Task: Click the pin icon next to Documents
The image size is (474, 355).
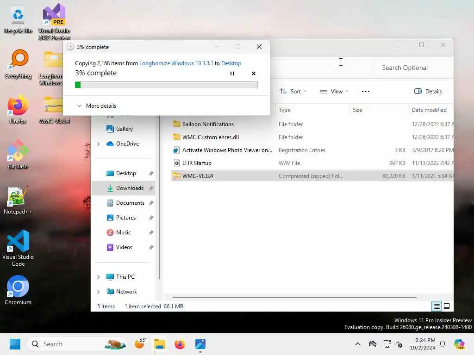Action: tap(151, 203)
